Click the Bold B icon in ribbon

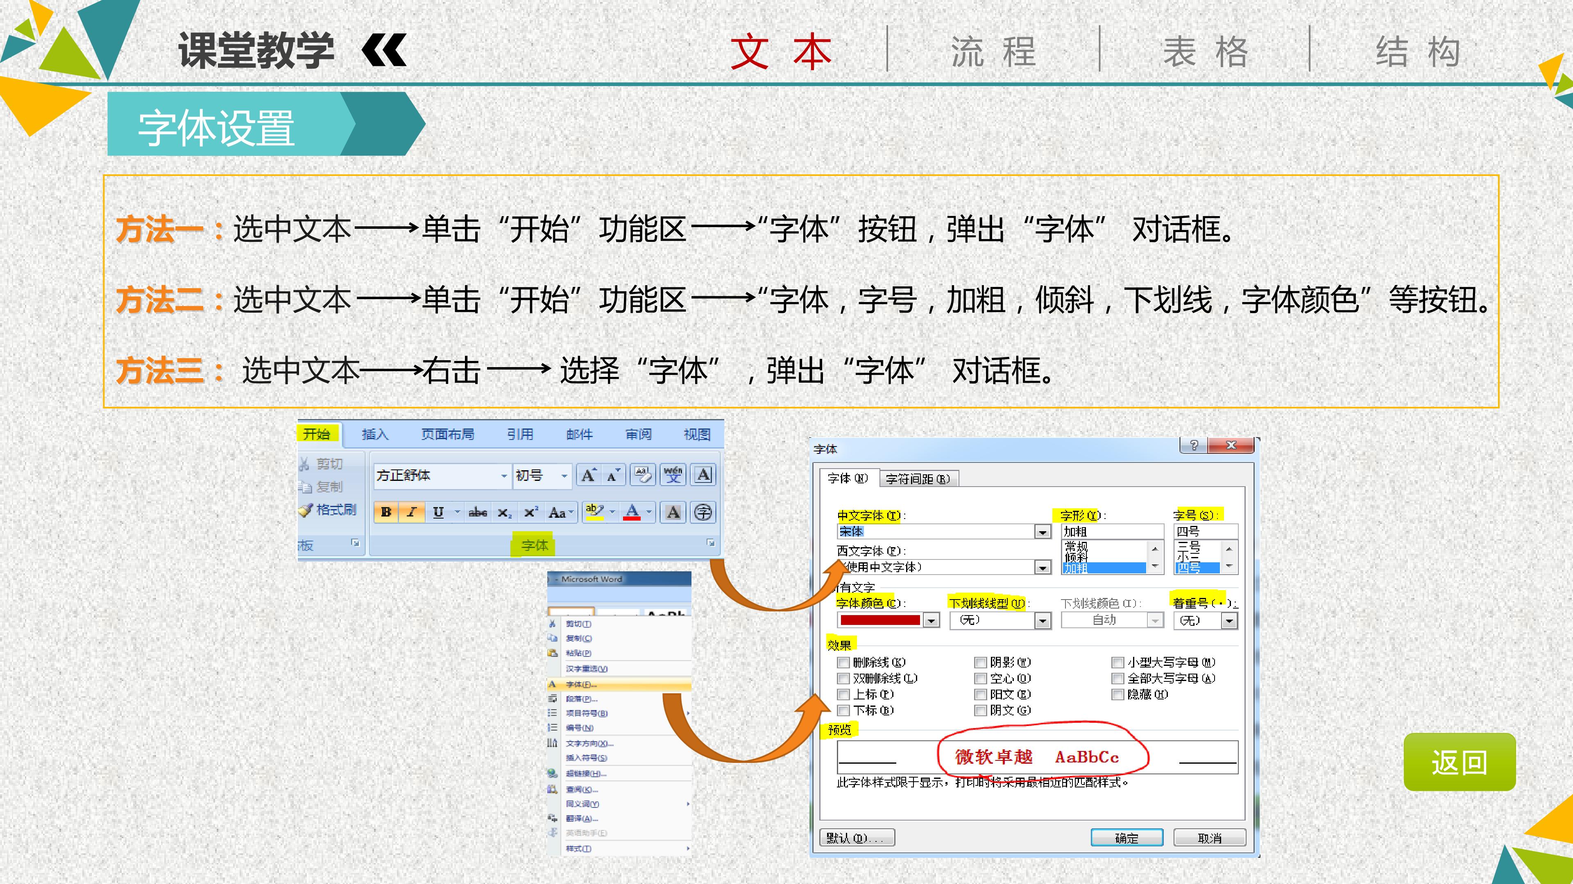386,512
